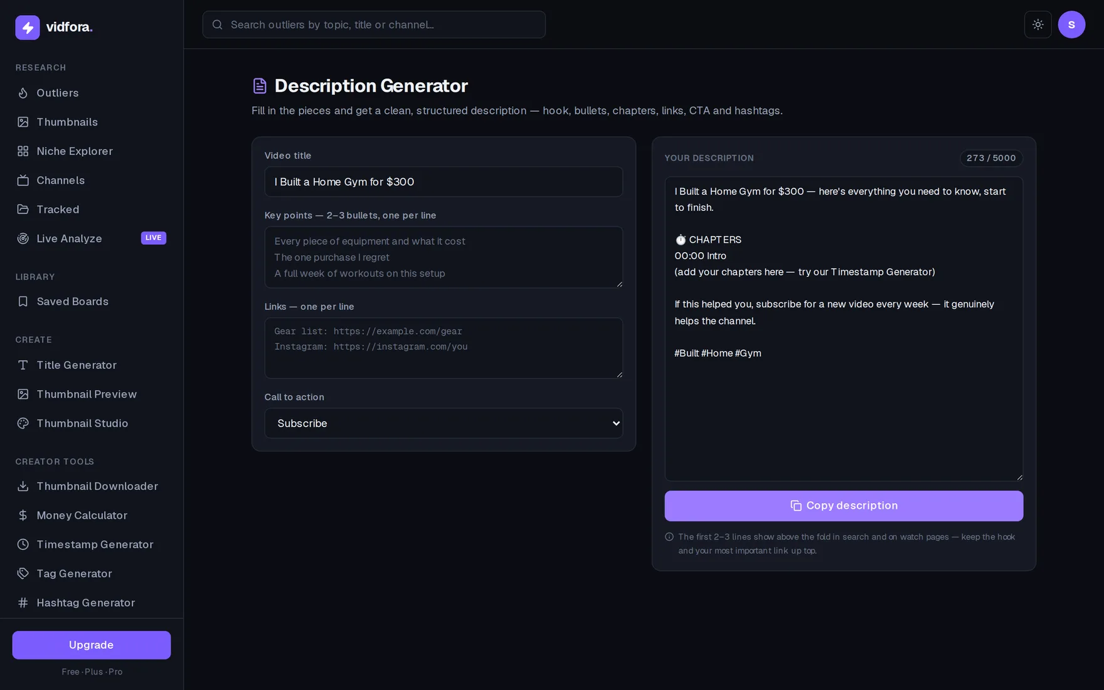The width and height of the screenshot is (1104, 690).
Task: Click the Thumbnails sidebar label
Action: [67, 122]
